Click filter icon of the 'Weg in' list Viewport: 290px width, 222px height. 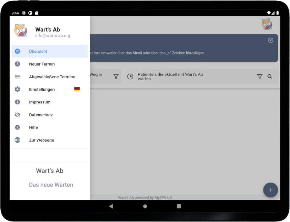pos(116,76)
